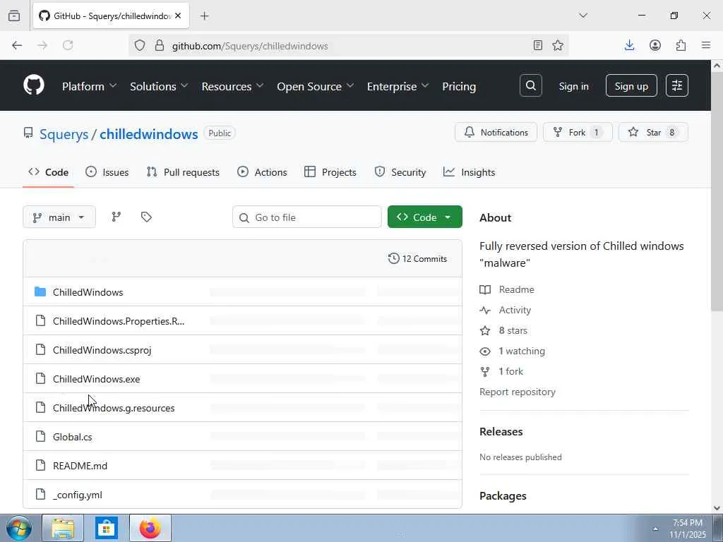
Task: Reload the page with refresh icon
Action: 68,45
